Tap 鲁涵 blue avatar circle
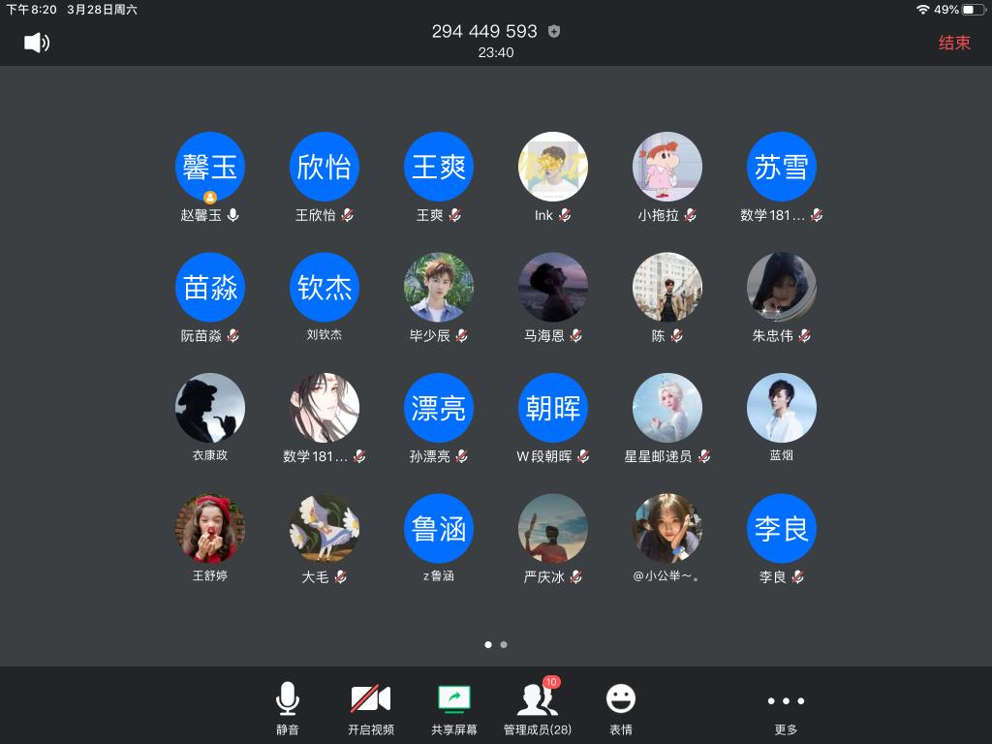Viewport: 992px width, 744px height. [439, 529]
